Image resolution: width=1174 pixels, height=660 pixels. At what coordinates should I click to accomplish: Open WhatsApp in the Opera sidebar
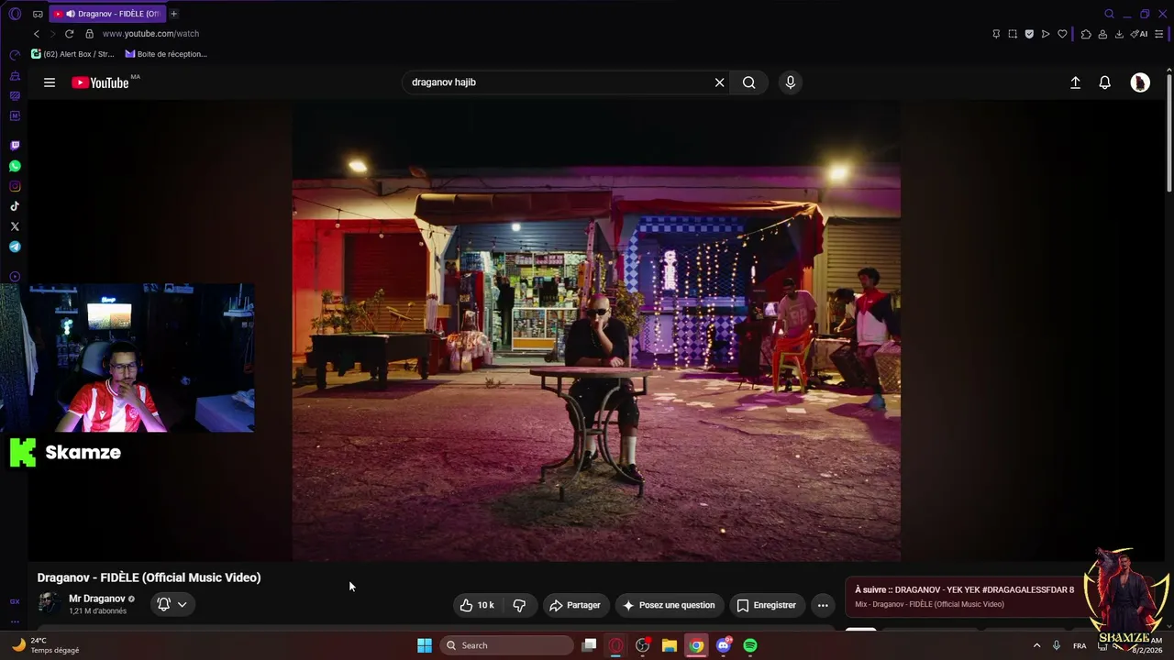[15, 166]
